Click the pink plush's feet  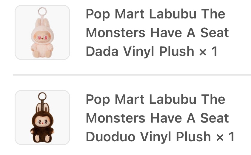42,54
